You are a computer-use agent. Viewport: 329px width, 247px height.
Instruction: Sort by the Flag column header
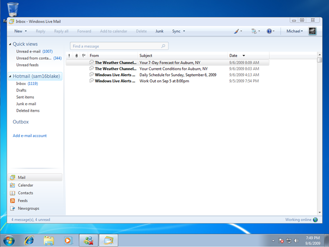[84, 56]
